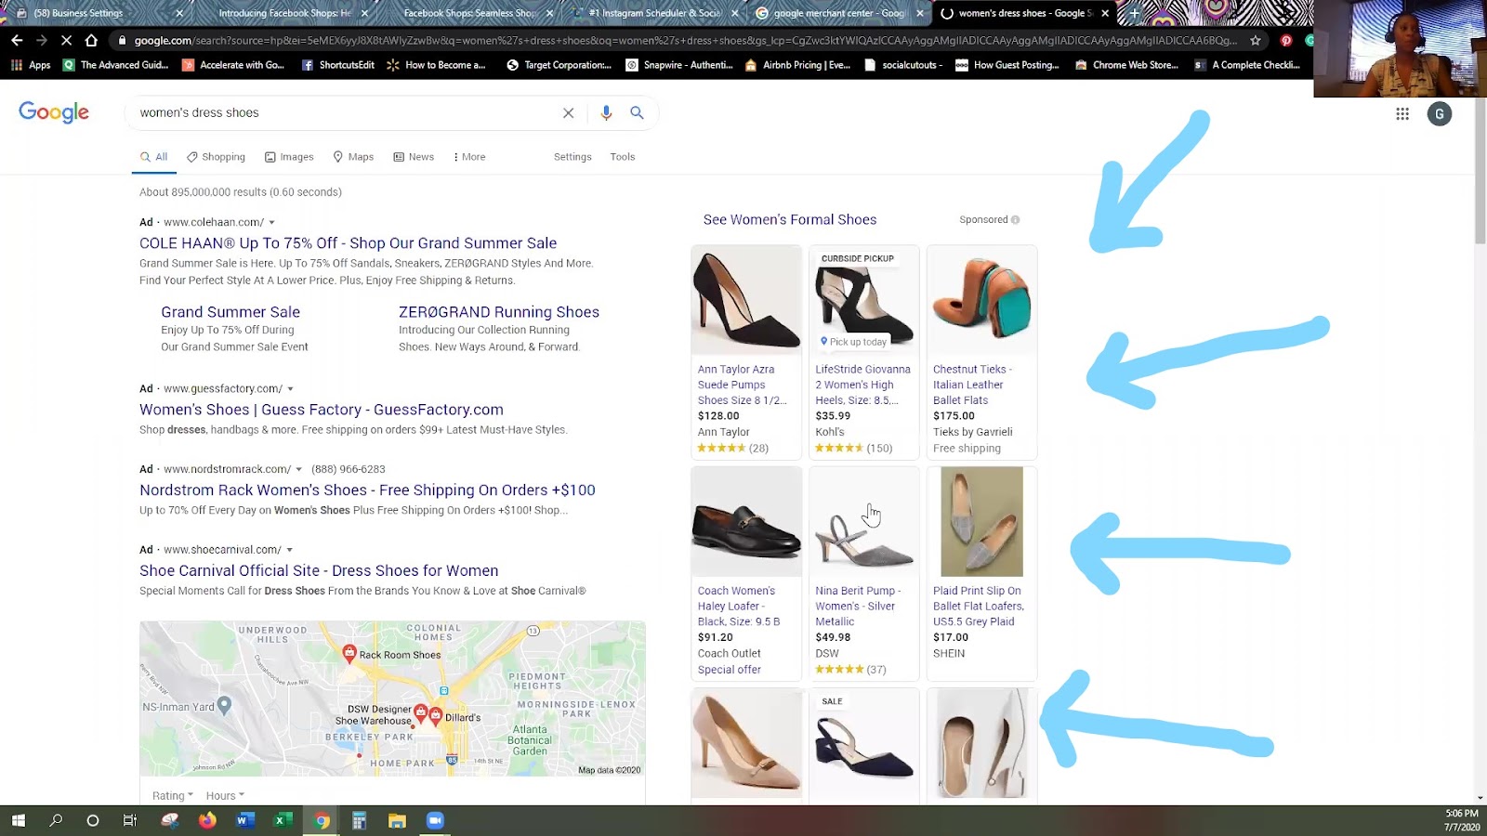1487x836 pixels.
Task: Click See Women's Formal Shoes heading
Action: point(790,220)
